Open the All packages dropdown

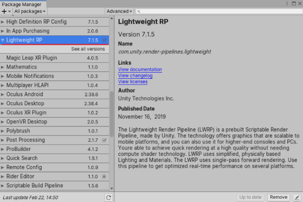point(30,11)
